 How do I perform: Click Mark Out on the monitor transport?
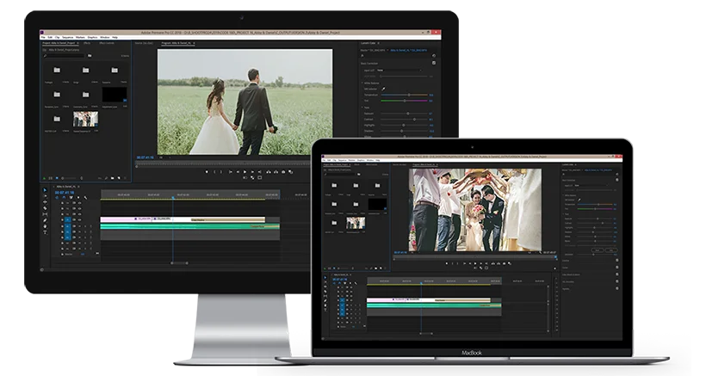(221, 172)
